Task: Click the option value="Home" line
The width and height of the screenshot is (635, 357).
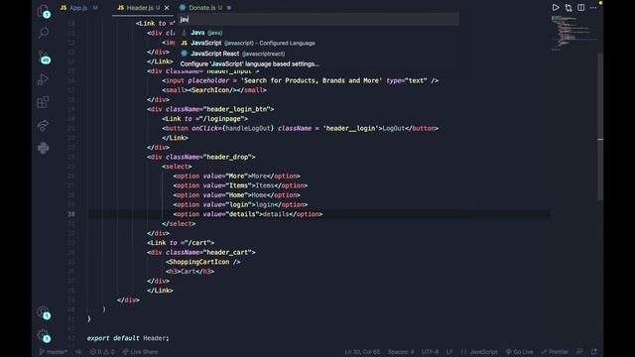Action: tap(236, 195)
